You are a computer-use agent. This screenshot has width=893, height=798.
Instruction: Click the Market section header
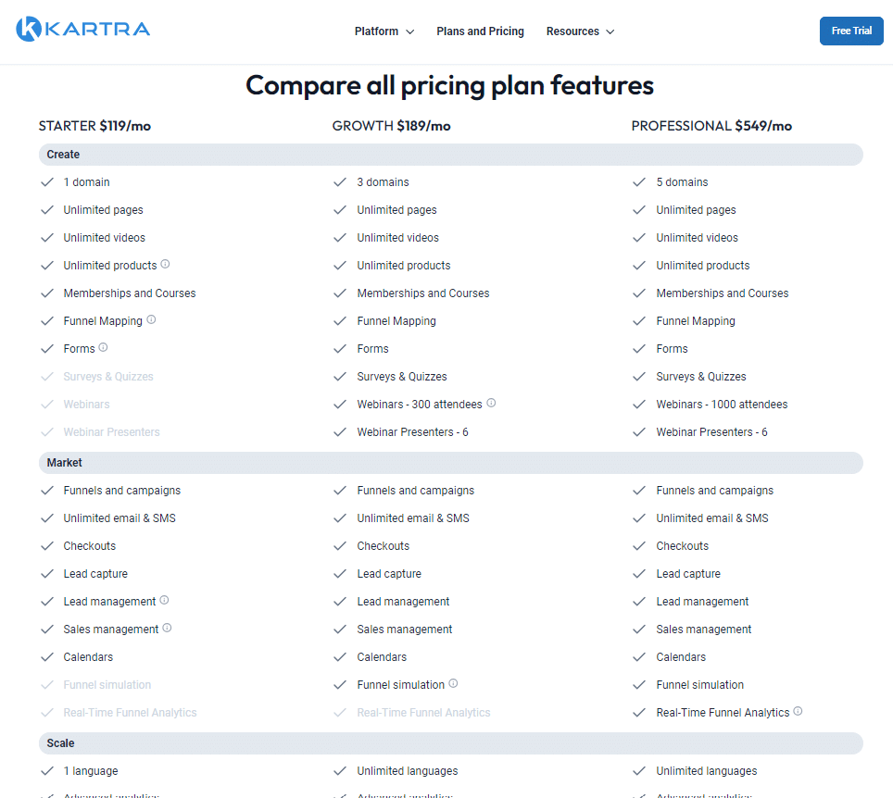coord(450,463)
